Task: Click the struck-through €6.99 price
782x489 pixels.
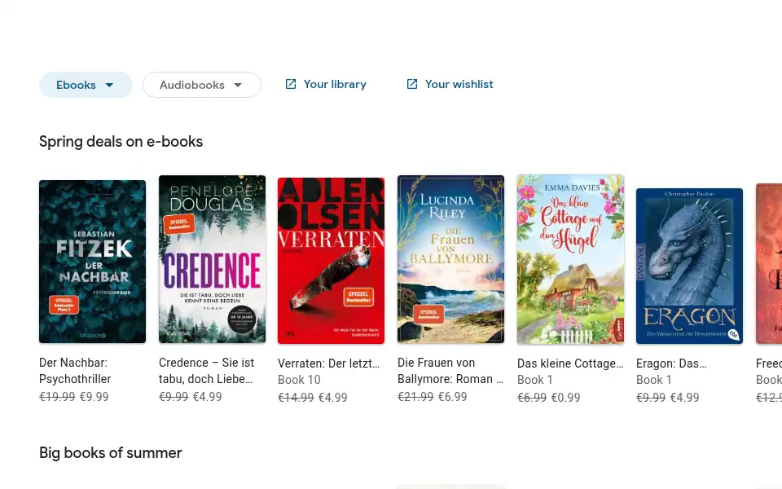Action: point(532,398)
